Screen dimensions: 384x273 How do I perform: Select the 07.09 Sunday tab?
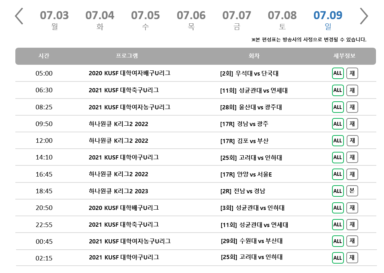point(328,20)
